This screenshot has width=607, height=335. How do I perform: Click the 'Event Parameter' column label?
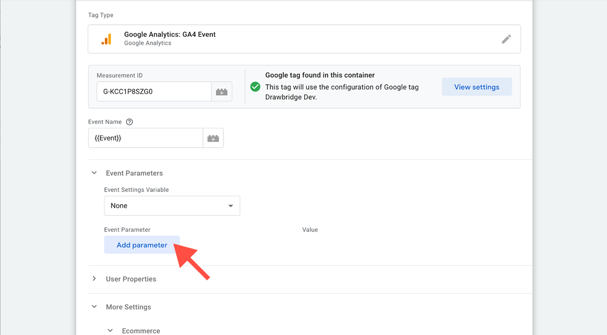(127, 230)
